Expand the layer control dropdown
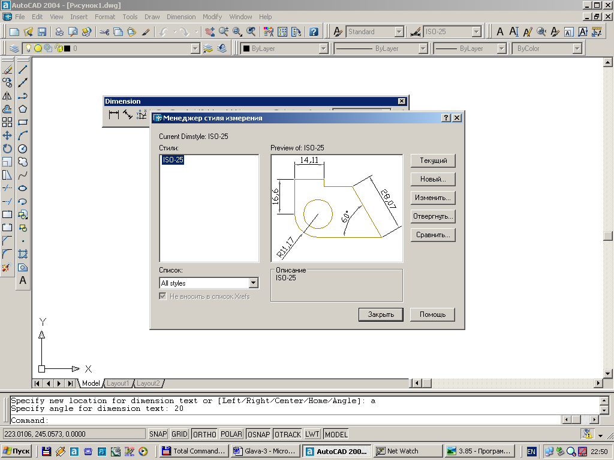Image resolution: width=614 pixels, height=460 pixels. pos(195,49)
